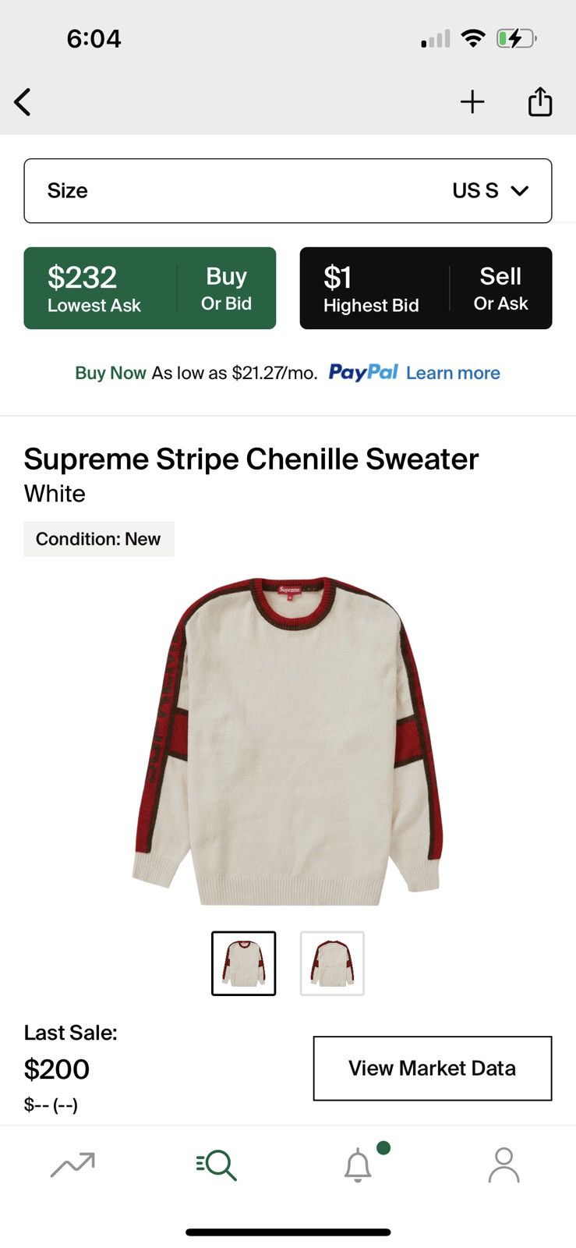Open the trending chart tab icon
576x1248 pixels.
point(72,1165)
